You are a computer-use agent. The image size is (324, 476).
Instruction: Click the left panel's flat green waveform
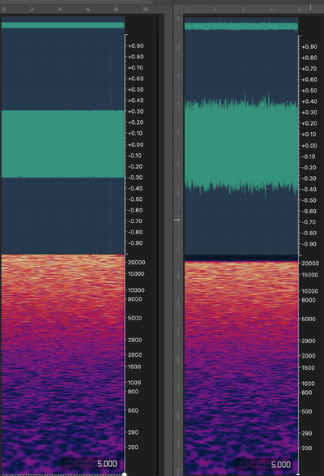(63, 144)
